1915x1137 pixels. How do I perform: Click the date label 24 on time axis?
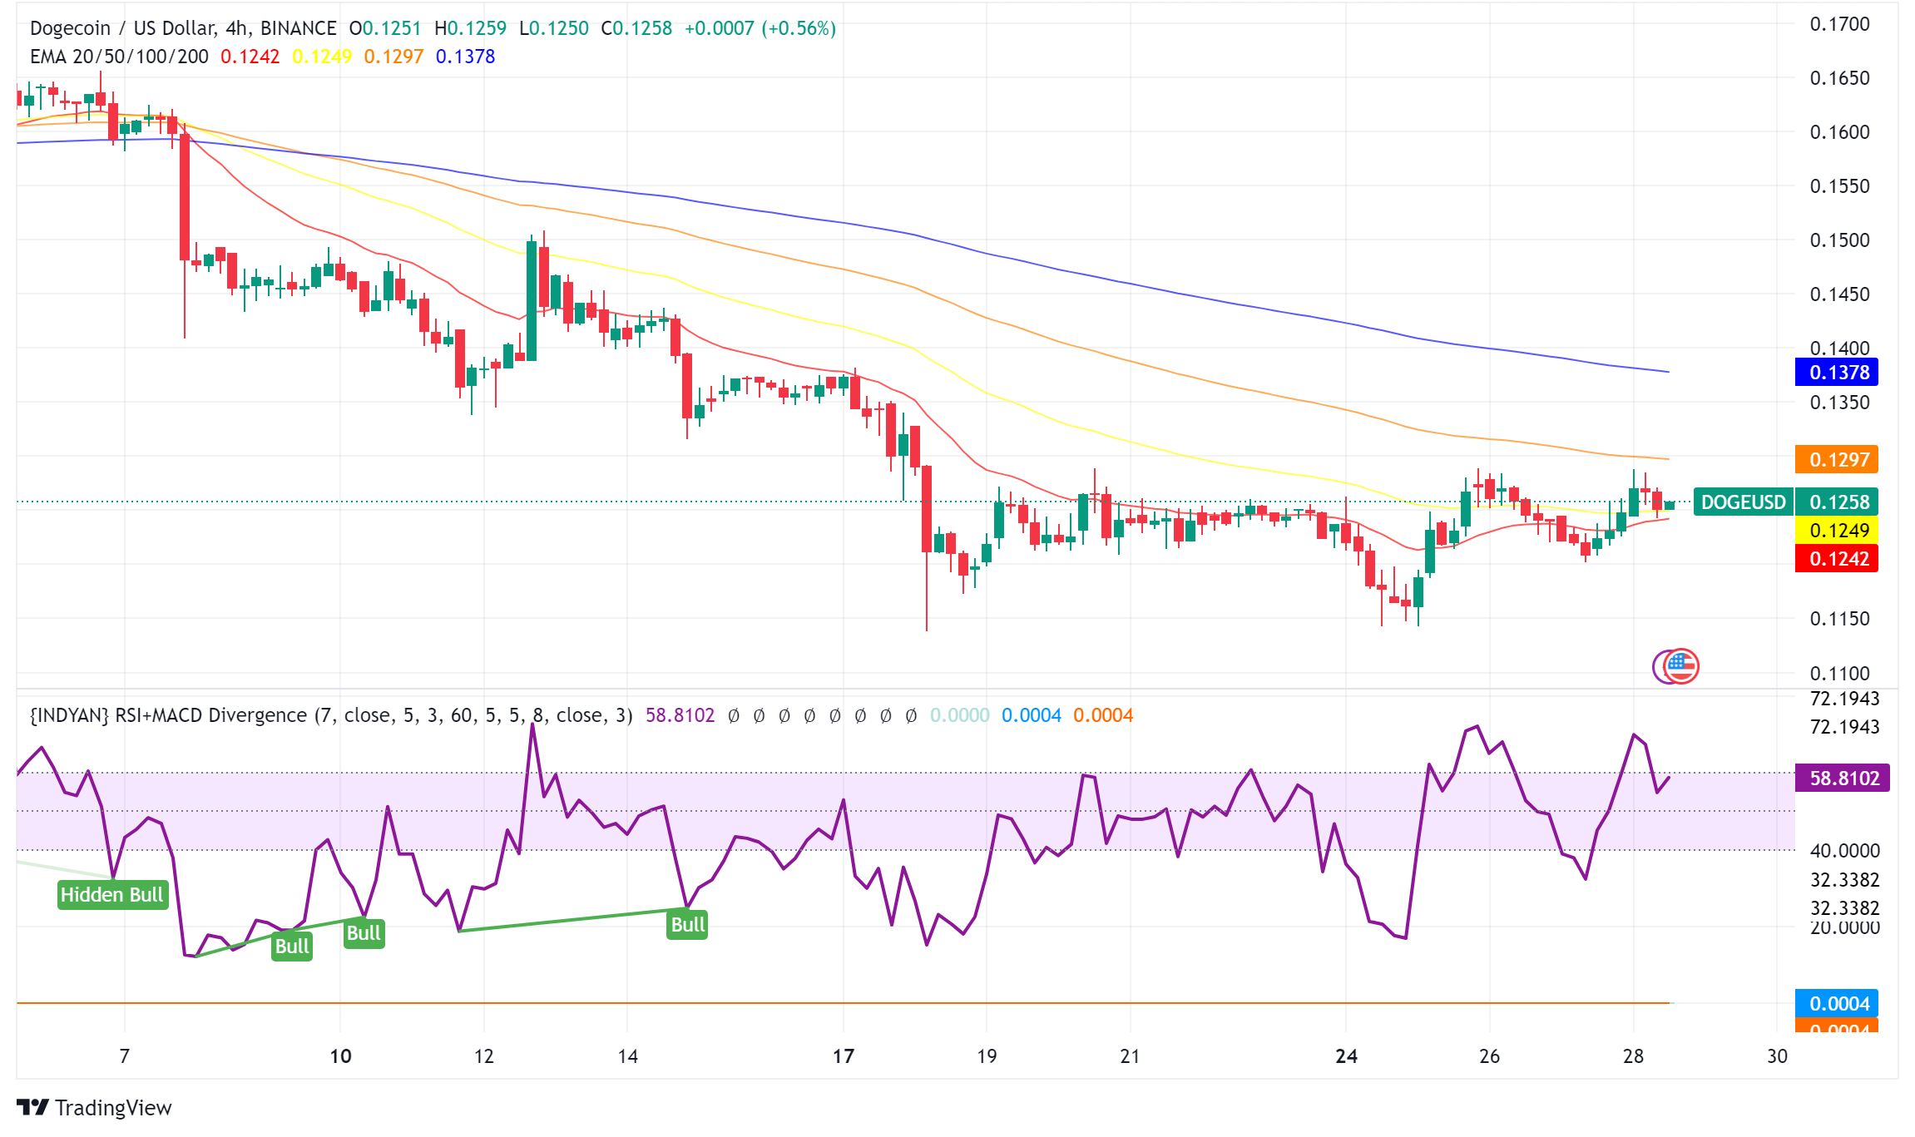[x=1346, y=1056]
